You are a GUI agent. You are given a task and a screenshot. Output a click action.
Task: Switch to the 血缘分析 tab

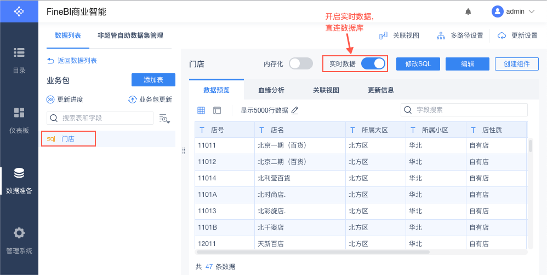pyautogui.click(x=271, y=90)
